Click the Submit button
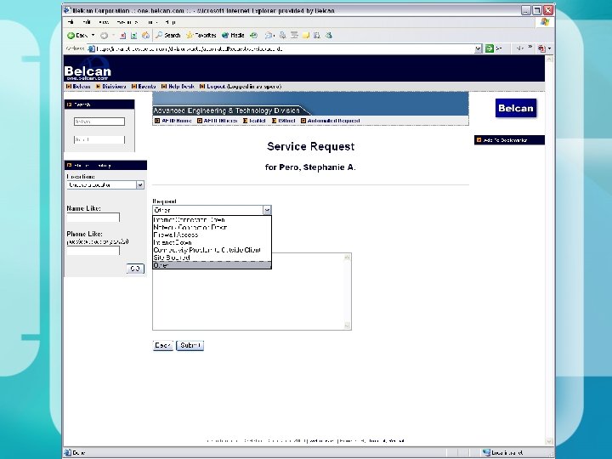Viewport: 612px width, 459px height. [190, 345]
